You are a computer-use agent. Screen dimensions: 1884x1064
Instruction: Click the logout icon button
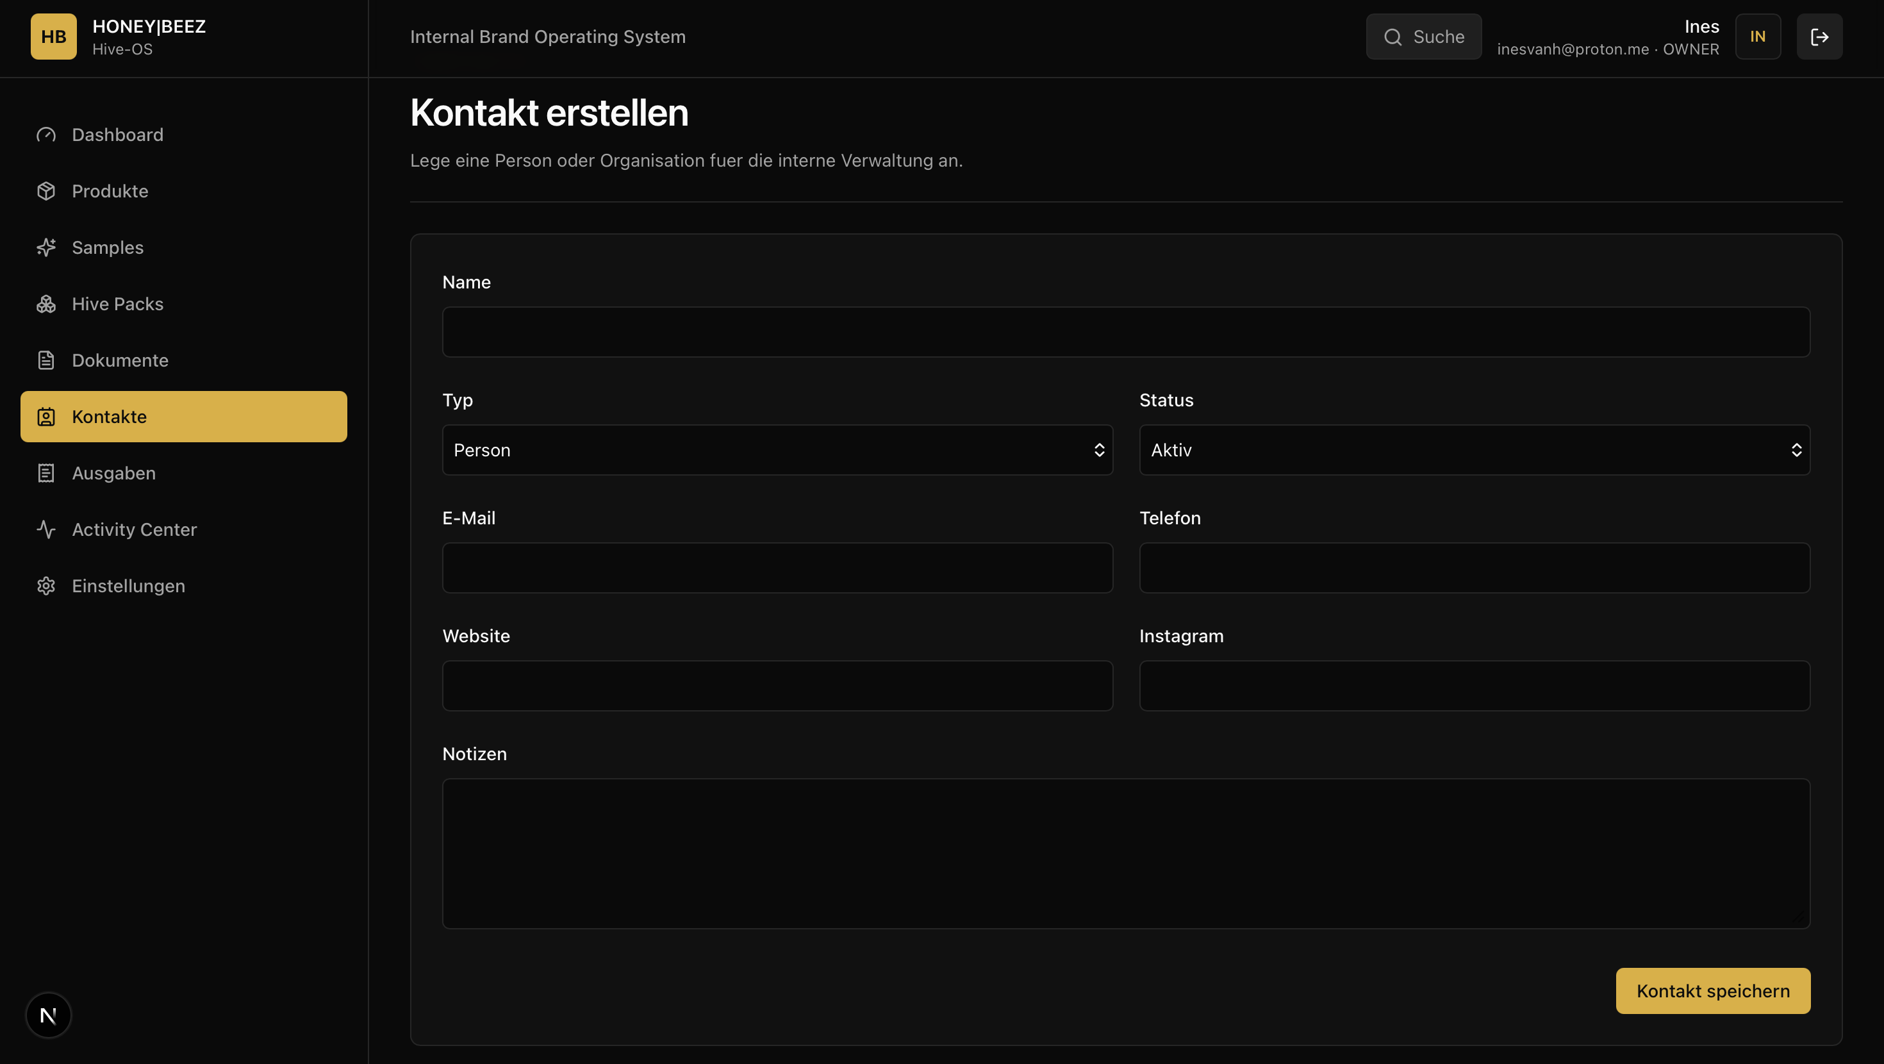[x=1820, y=37]
